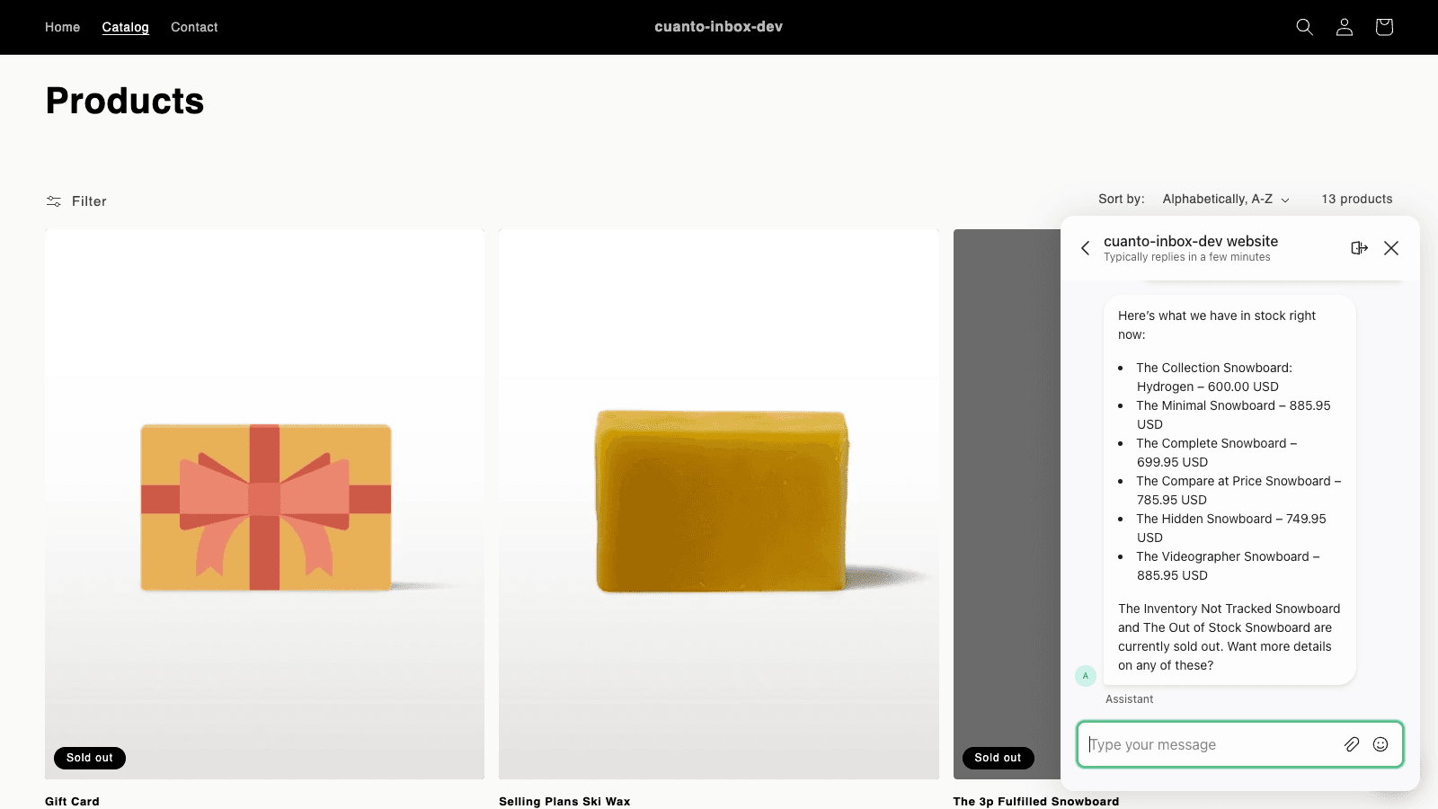Image resolution: width=1438 pixels, height=809 pixels.
Task: Click the ski wax product image
Action: (x=719, y=504)
